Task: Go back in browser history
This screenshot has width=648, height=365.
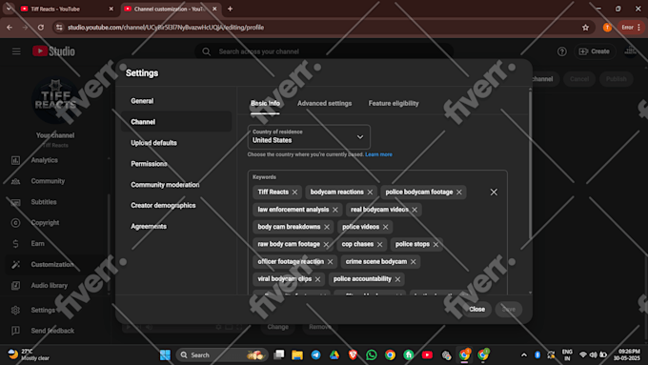Action: [10, 28]
